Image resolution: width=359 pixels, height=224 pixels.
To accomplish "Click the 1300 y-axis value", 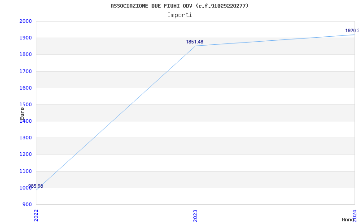I will (x=26, y=138).
